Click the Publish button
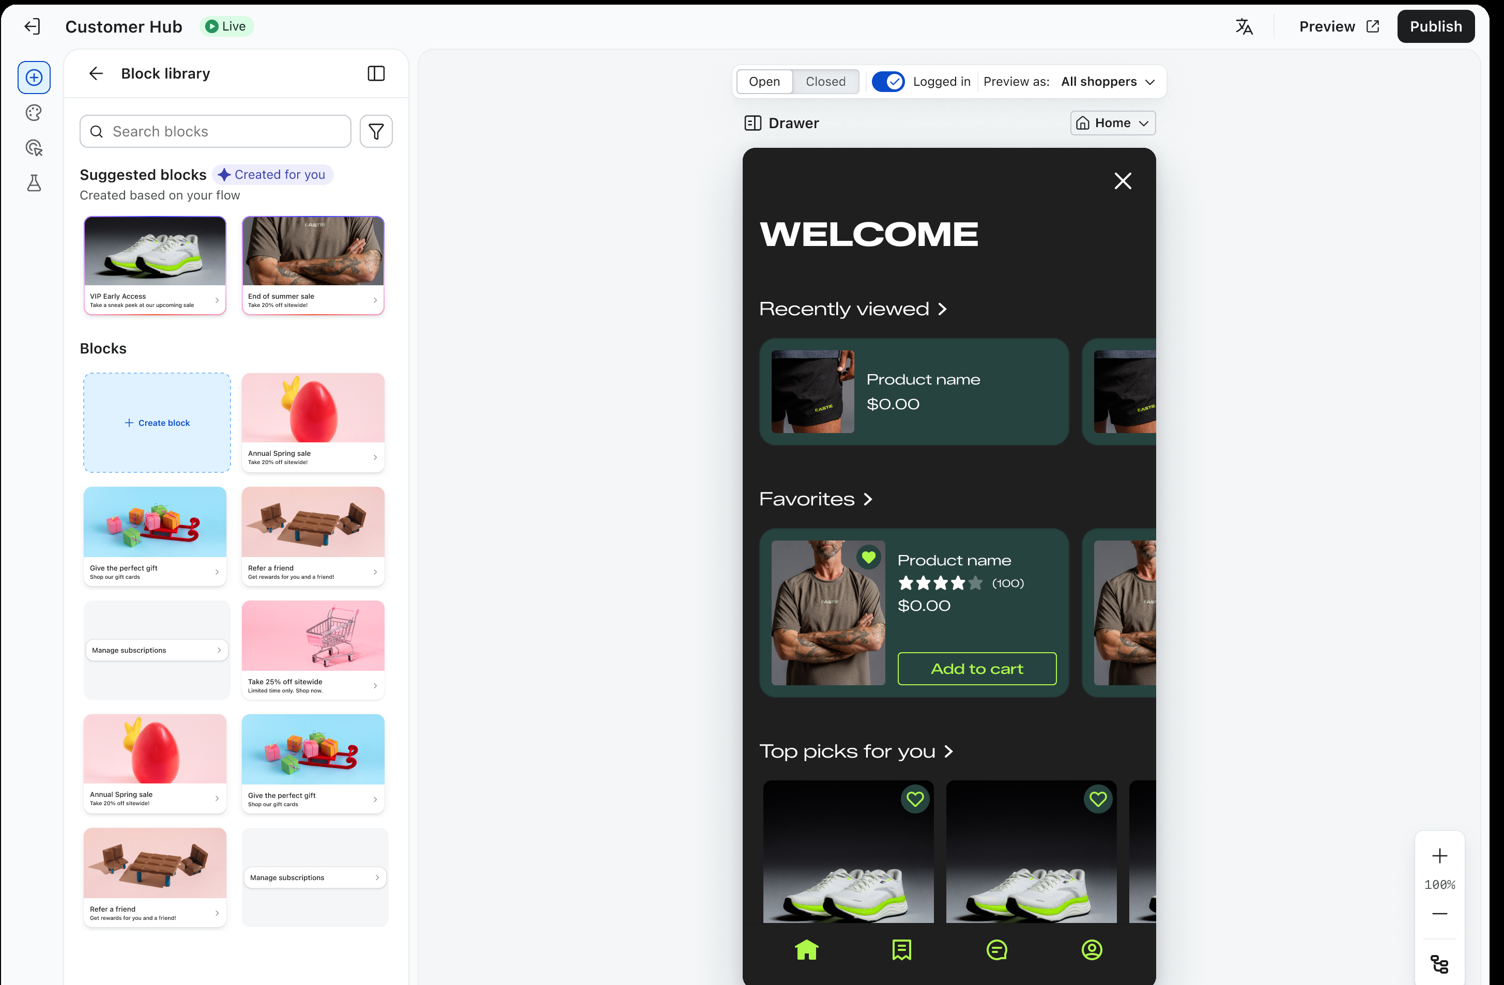 [1436, 26]
